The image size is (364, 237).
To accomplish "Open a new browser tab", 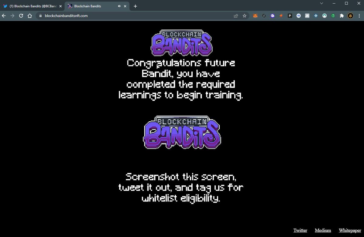I will (135, 6).
